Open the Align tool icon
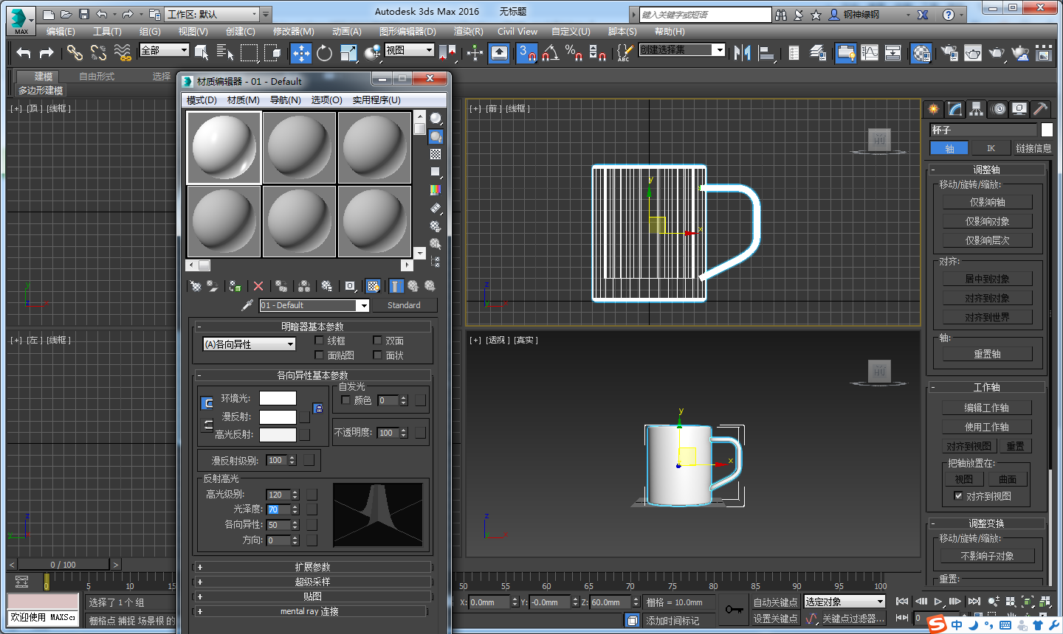The height and width of the screenshot is (634, 1063). tap(766, 52)
